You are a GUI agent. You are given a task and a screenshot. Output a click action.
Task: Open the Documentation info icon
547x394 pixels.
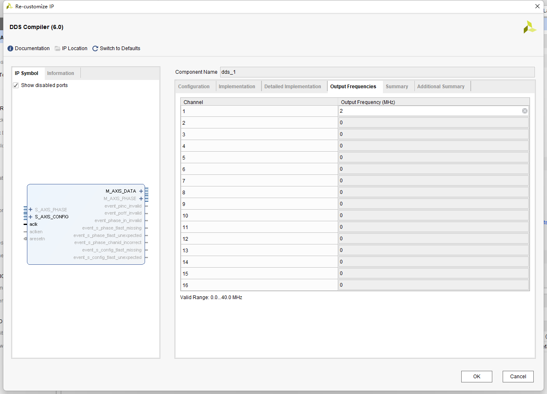click(10, 48)
